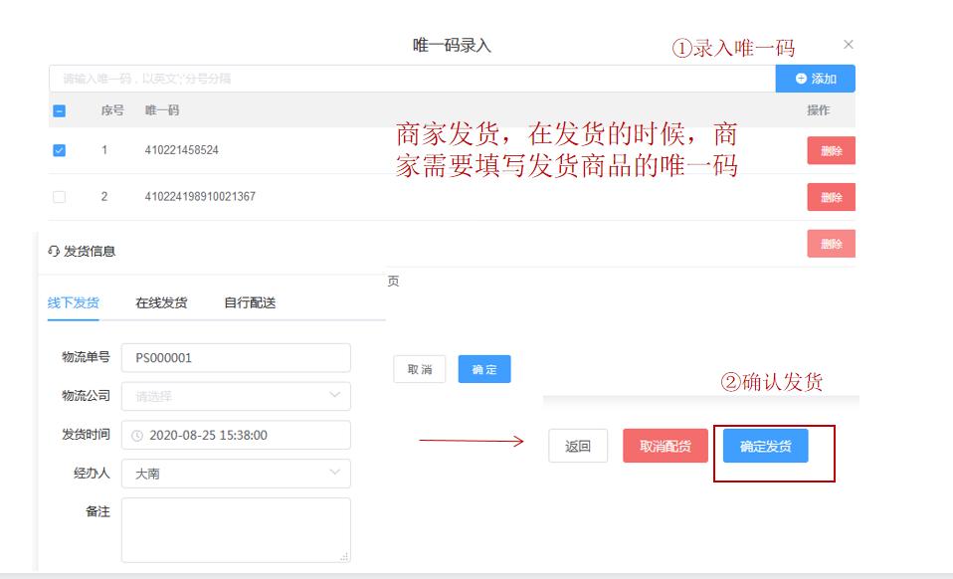
Task: Open the 物流公司 dropdown
Action: (234, 396)
